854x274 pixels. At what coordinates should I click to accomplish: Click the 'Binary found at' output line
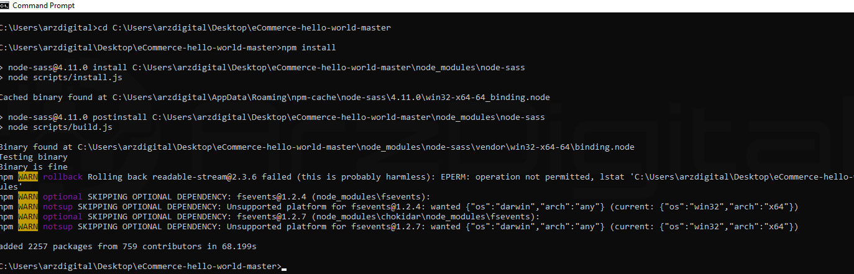[x=317, y=147]
